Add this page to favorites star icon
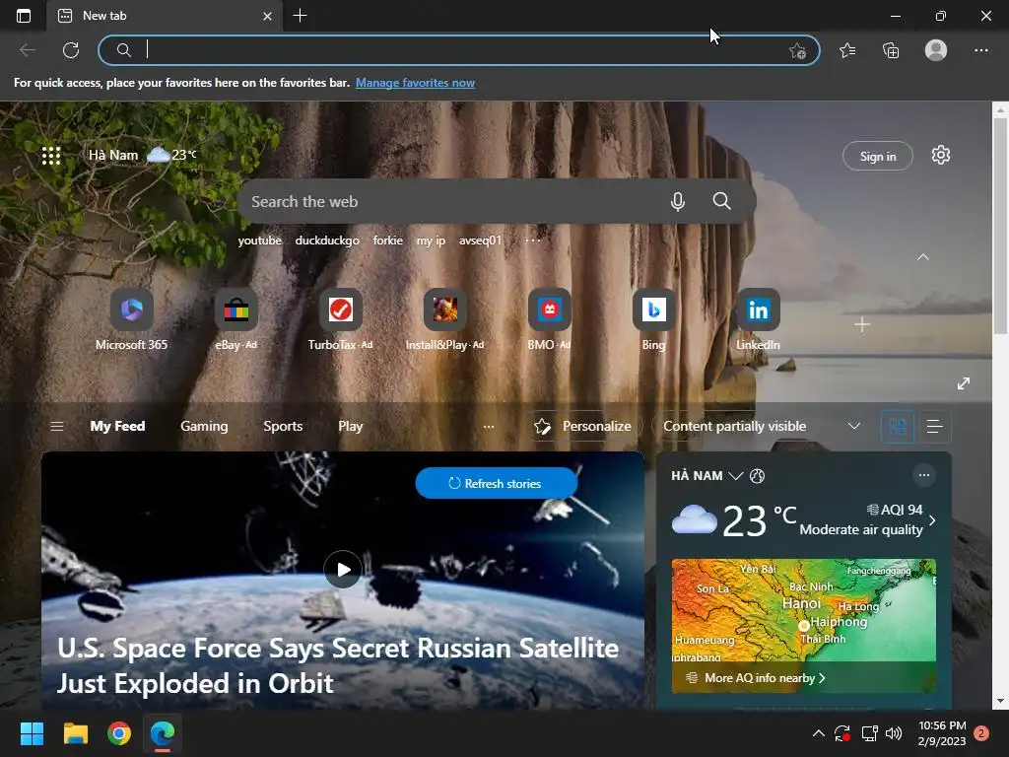The width and height of the screenshot is (1009, 757). point(797,50)
